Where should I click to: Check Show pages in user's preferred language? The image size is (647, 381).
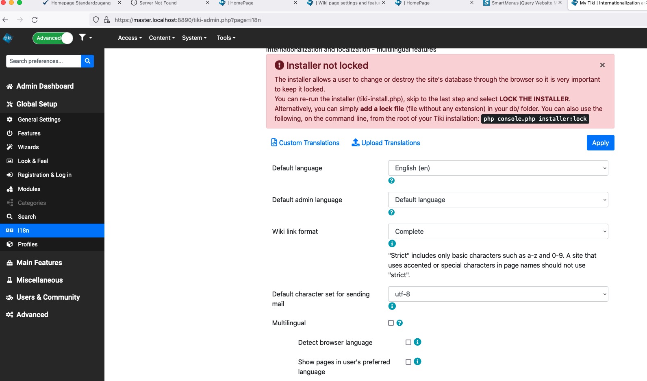coord(408,362)
